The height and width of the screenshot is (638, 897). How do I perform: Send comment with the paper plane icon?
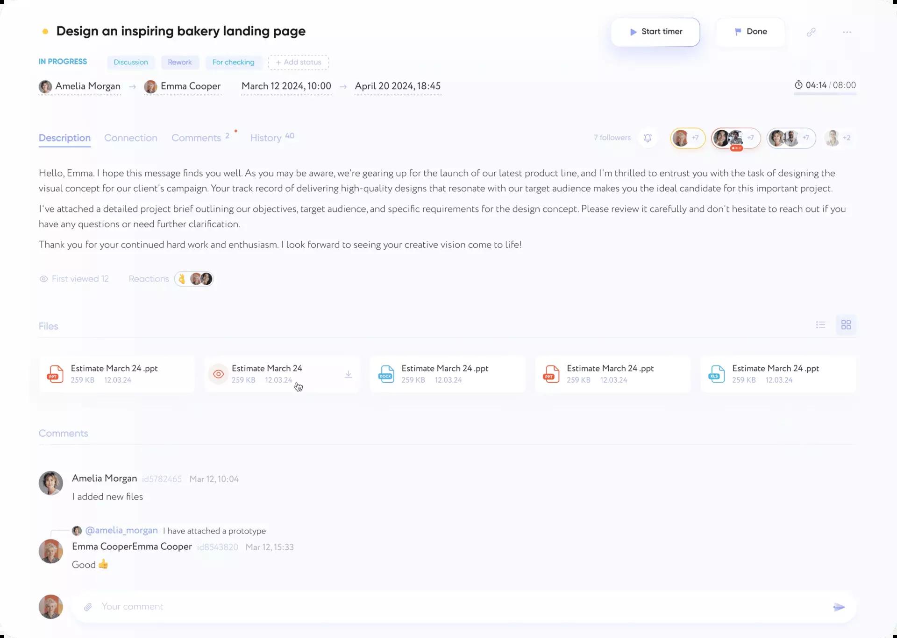pos(839,607)
